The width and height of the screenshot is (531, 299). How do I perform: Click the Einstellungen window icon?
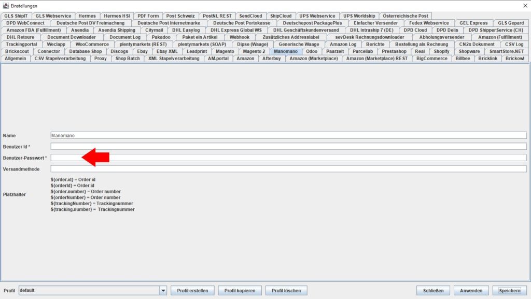(6, 6)
